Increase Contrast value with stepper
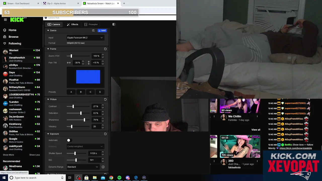Viewport: 322px width, 181px height. (103, 105)
